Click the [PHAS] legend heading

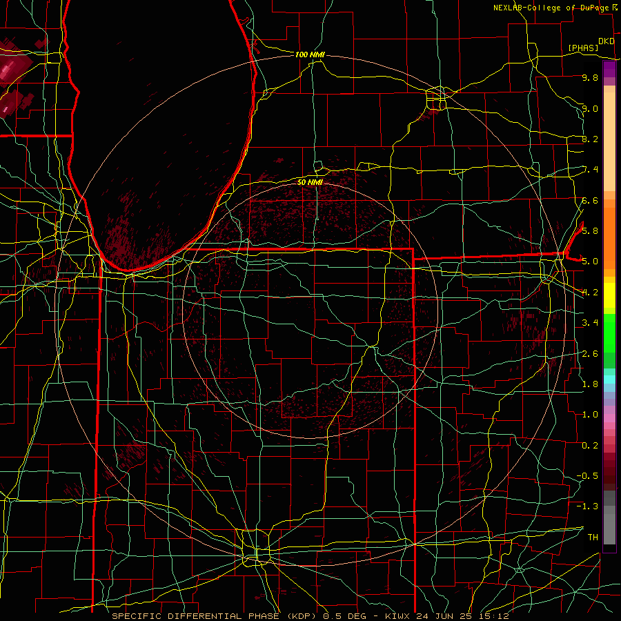583,48
